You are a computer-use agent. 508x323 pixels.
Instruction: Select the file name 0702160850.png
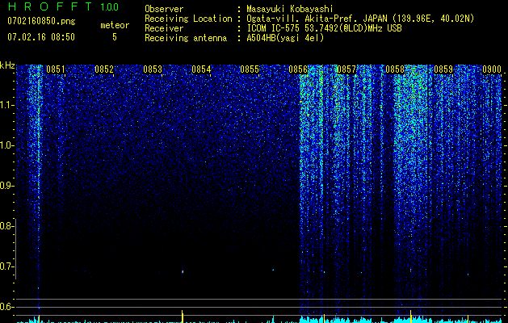(41, 21)
